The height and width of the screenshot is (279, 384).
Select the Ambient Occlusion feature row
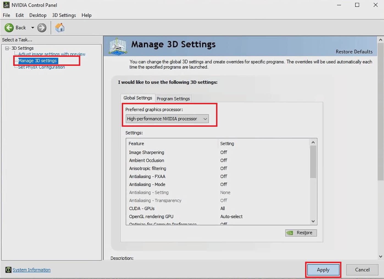click(x=218, y=160)
